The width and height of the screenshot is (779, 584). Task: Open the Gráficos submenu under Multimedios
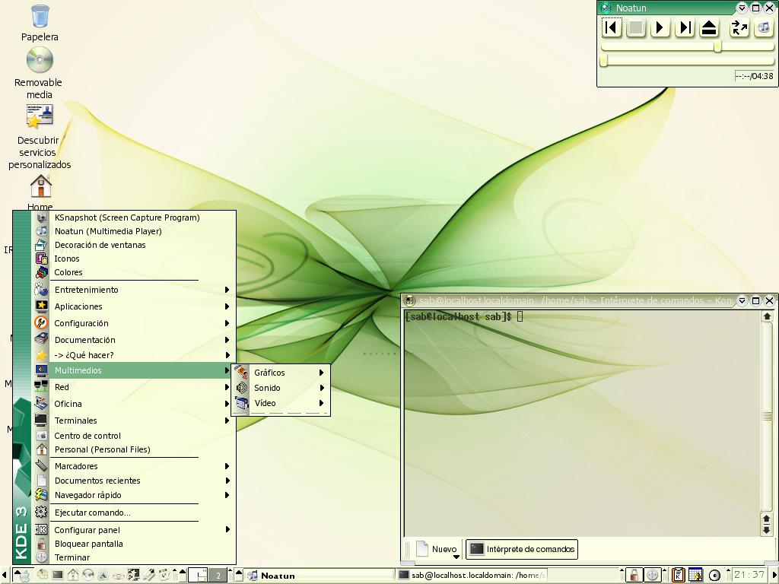point(281,373)
